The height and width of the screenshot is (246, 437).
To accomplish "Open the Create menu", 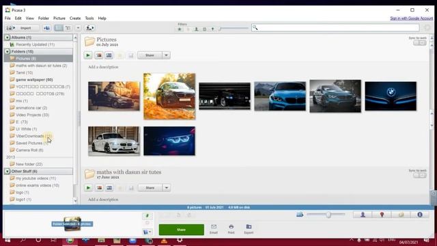I will pyautogui.click(x=75, y=18).
